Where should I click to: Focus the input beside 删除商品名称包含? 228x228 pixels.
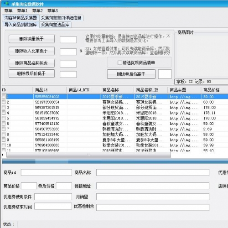[x=68, y=64]
